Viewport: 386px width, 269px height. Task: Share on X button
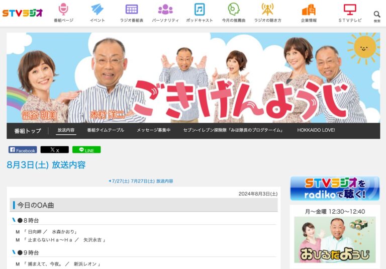coord(55,150)
